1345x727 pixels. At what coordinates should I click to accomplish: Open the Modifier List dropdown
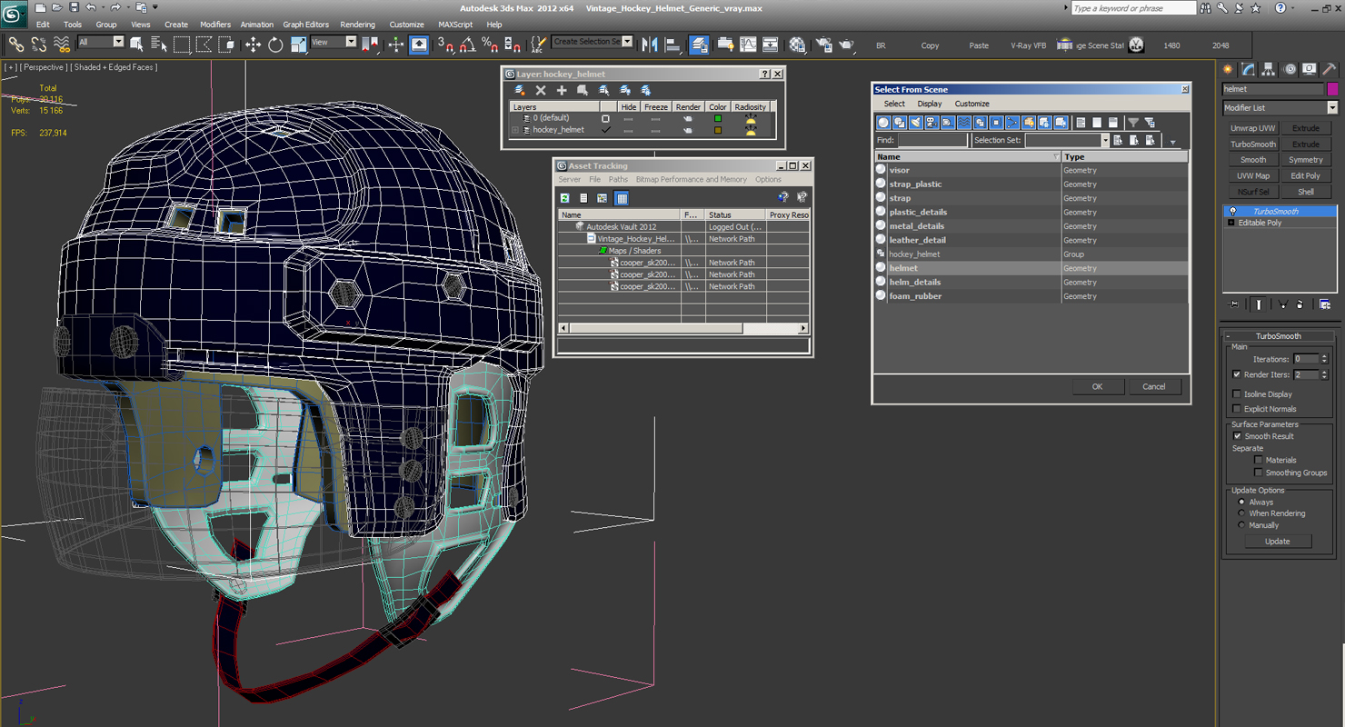click(x=1332, y=108)
